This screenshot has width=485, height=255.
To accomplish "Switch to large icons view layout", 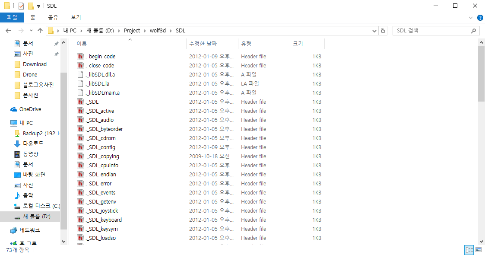I will pyautogui.click(x=479, y=250).
